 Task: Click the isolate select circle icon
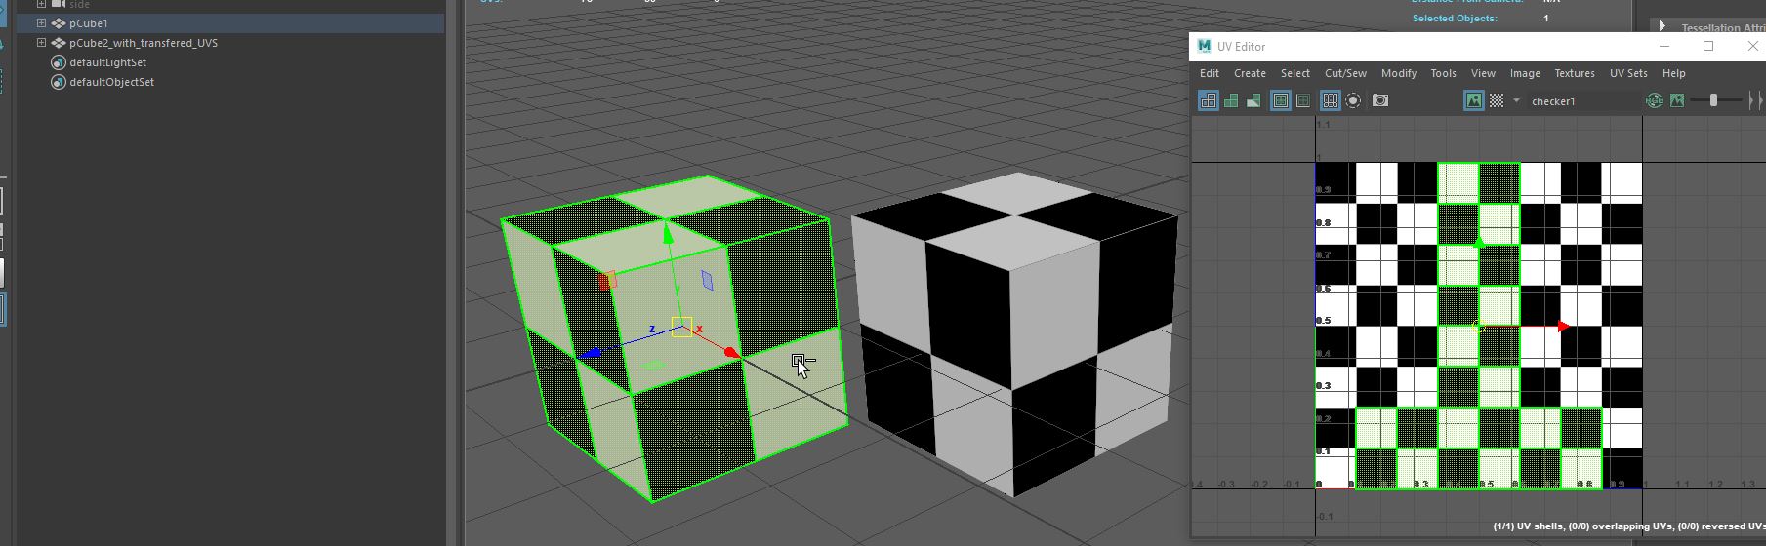pyautogui.click(x=1353, y=100)
